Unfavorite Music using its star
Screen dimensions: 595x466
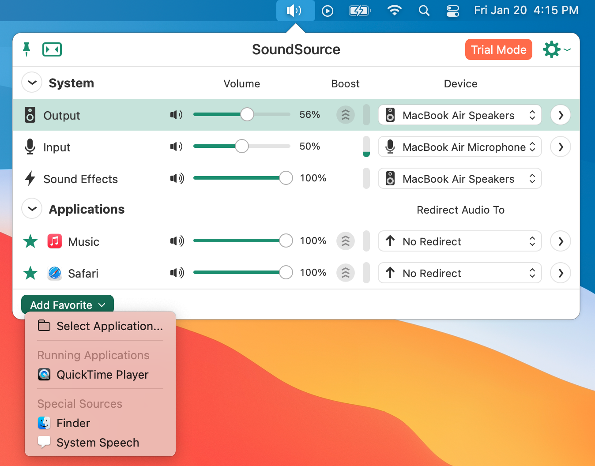pyautogui.click(x=30, y=241)
